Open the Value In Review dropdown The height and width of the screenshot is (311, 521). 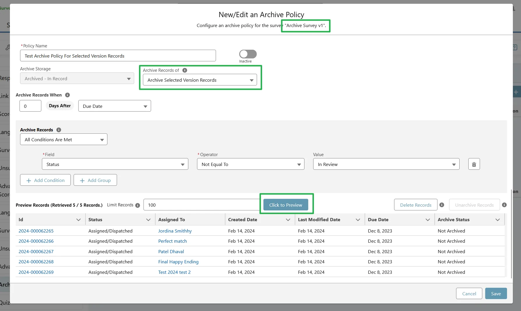pyautogui.click(x=386, y=164)
